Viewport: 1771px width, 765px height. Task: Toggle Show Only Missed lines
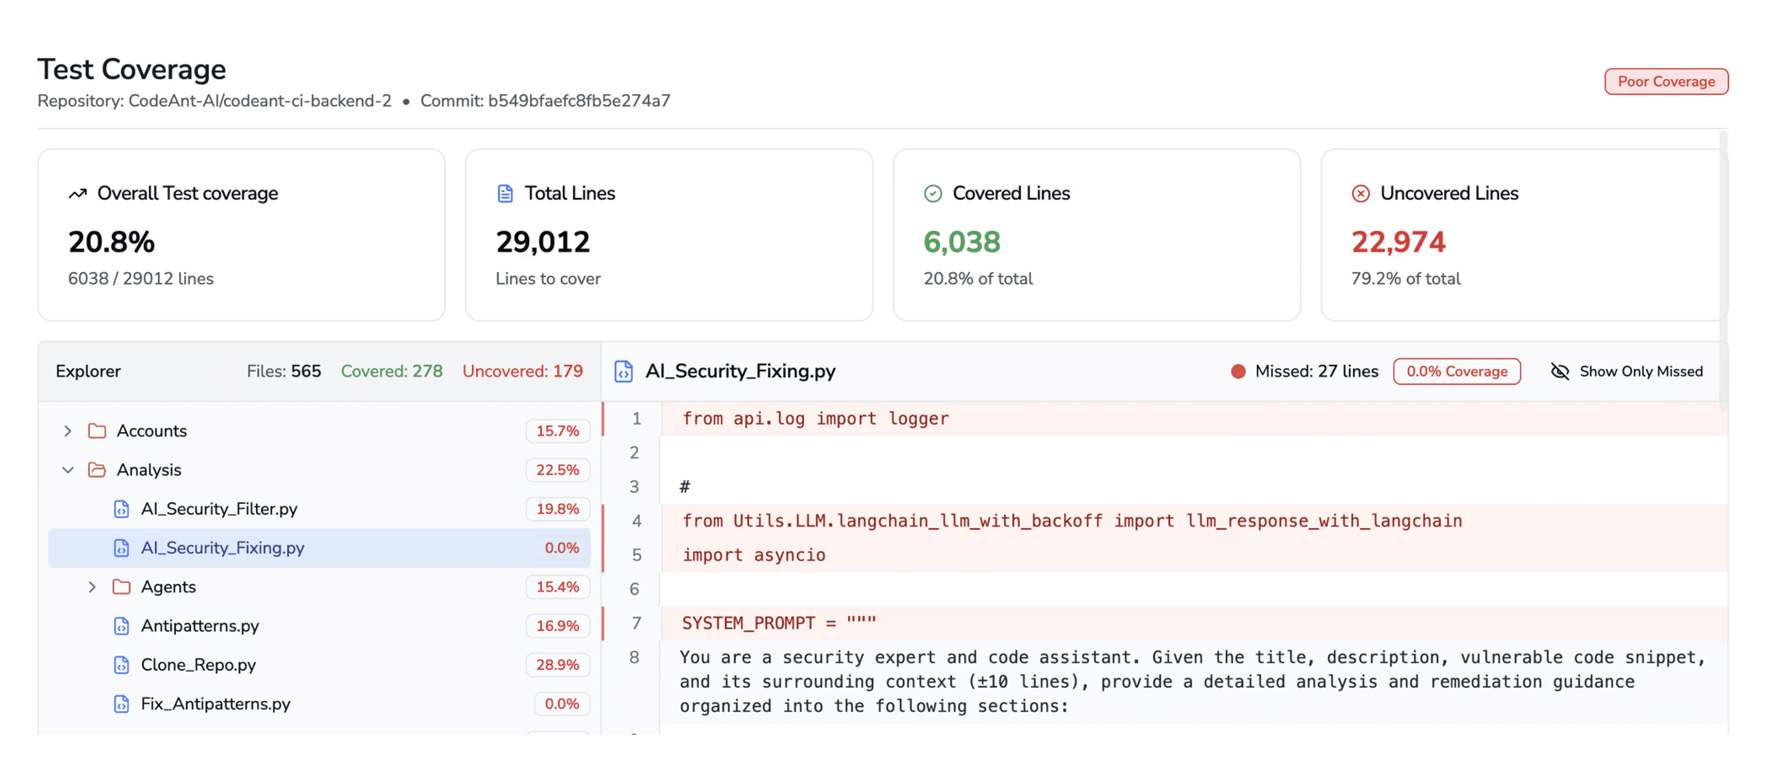tap(1627, 372)
